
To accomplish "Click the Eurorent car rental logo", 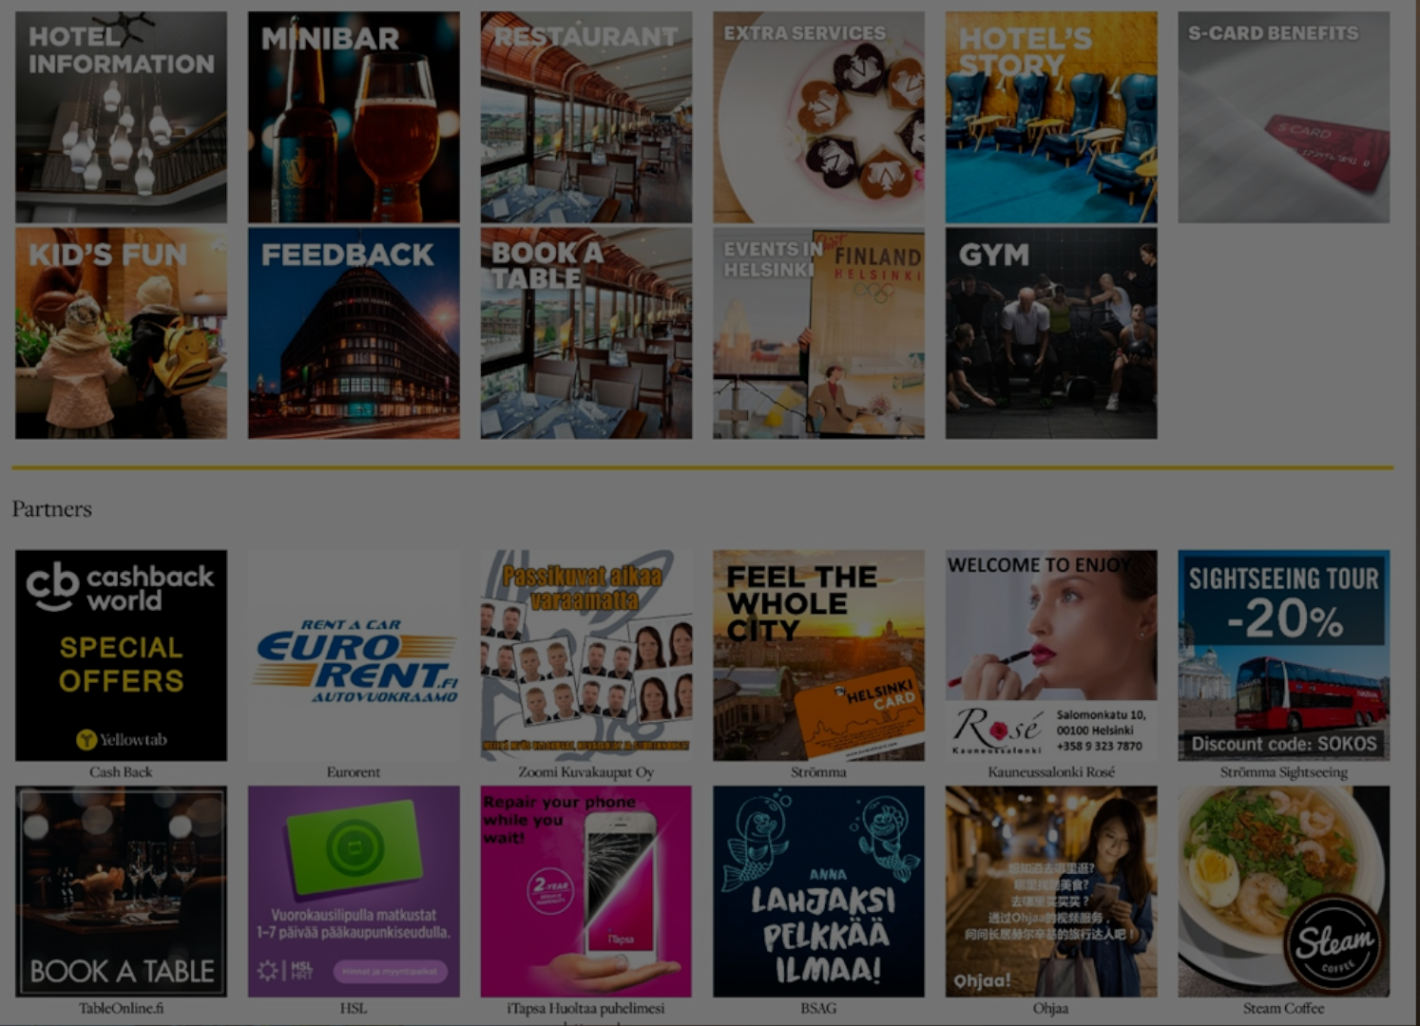I will [354, 655].
